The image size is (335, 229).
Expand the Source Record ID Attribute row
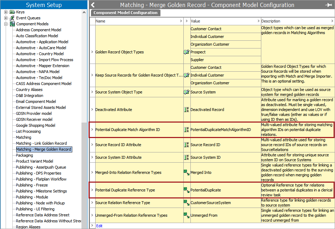[92, 145]
